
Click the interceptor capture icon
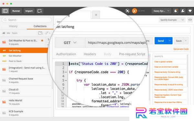coord(127,11)
